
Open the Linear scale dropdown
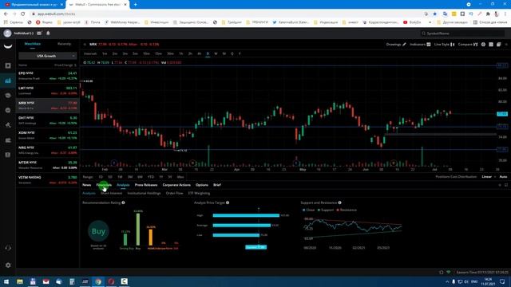[x=488, y=177]
